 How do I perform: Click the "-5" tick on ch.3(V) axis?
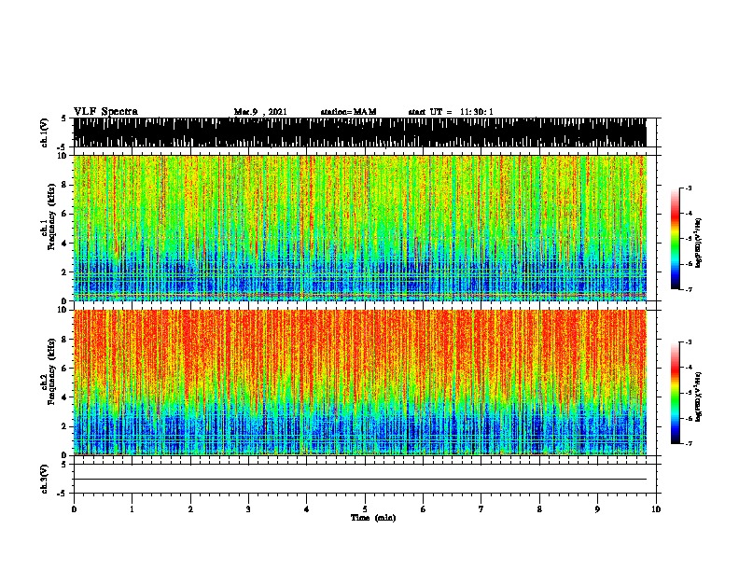click(x=63, y=494)
